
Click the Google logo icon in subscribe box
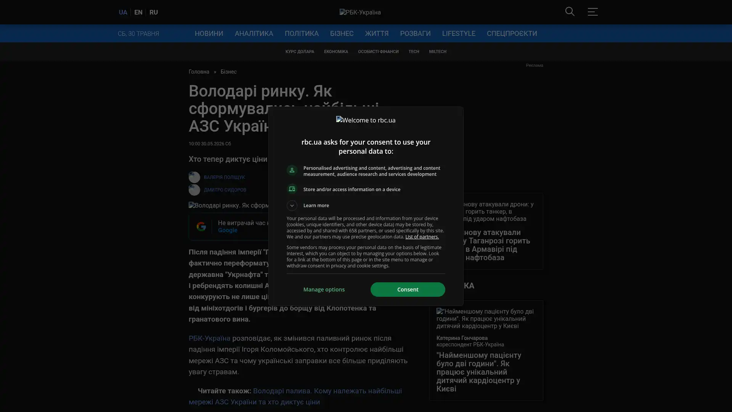pos(201,226)
